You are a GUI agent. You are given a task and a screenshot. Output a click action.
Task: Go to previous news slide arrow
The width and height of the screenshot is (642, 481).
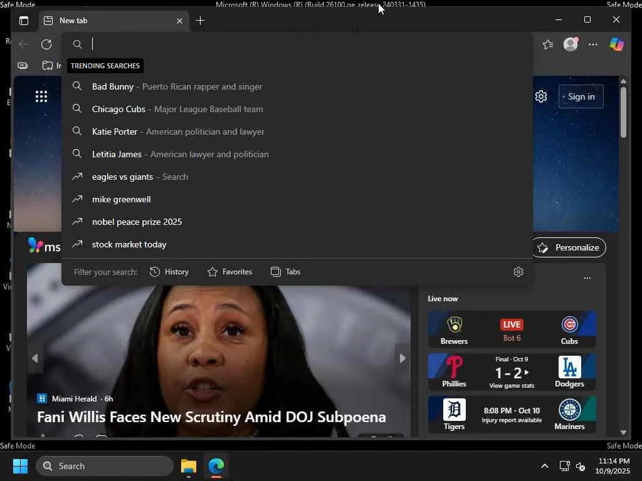[x=35, y=358]
